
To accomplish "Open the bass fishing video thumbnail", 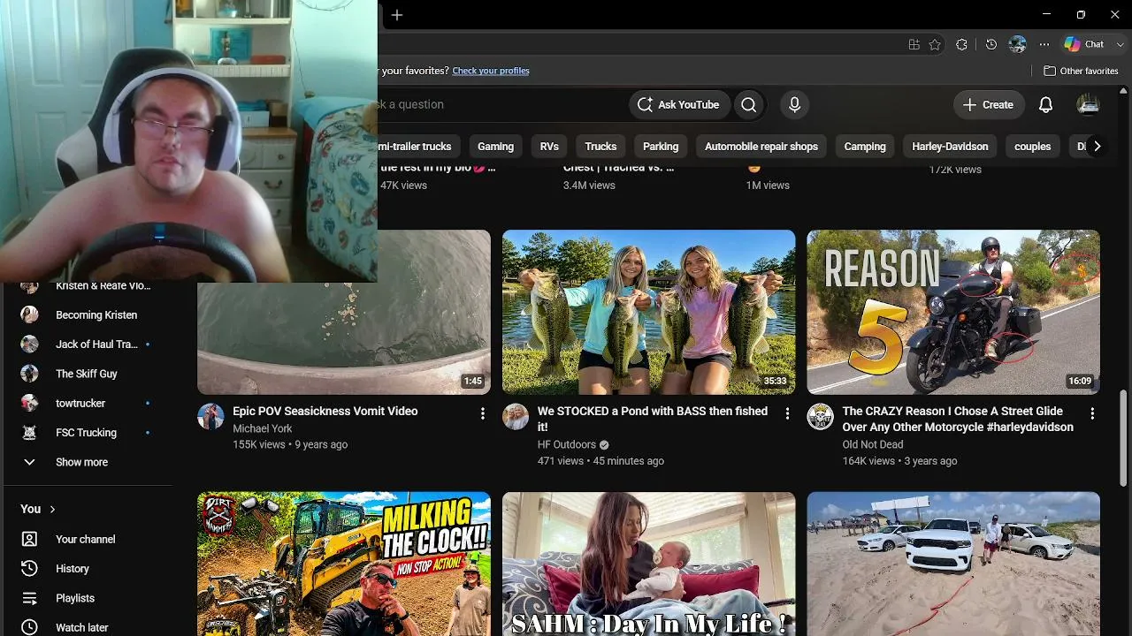I will (x=648, y=312).
